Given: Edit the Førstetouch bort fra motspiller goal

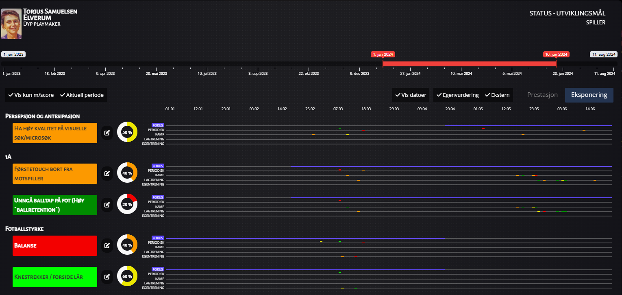Looking at the screenshot, I should coord(107,173).
